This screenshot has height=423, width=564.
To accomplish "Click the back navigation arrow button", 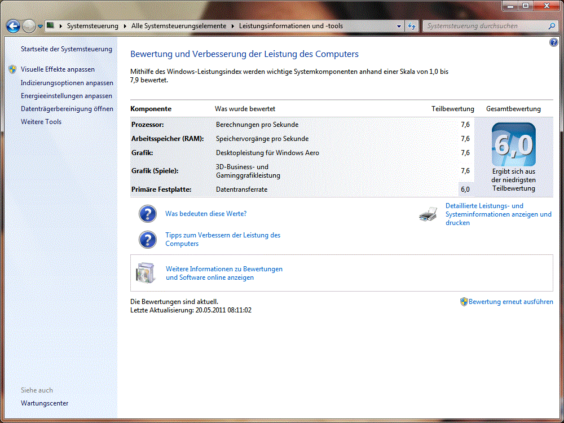I will [x=14, y=26].
